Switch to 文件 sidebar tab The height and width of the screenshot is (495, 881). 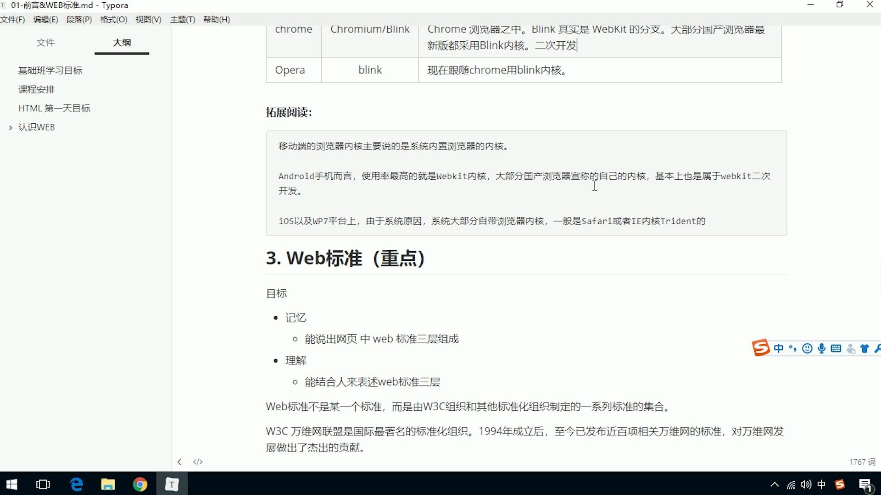pos(45,43)
